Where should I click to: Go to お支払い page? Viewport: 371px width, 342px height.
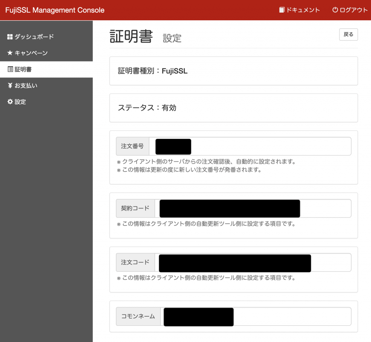pyautogui.click(x=46, y=85)
